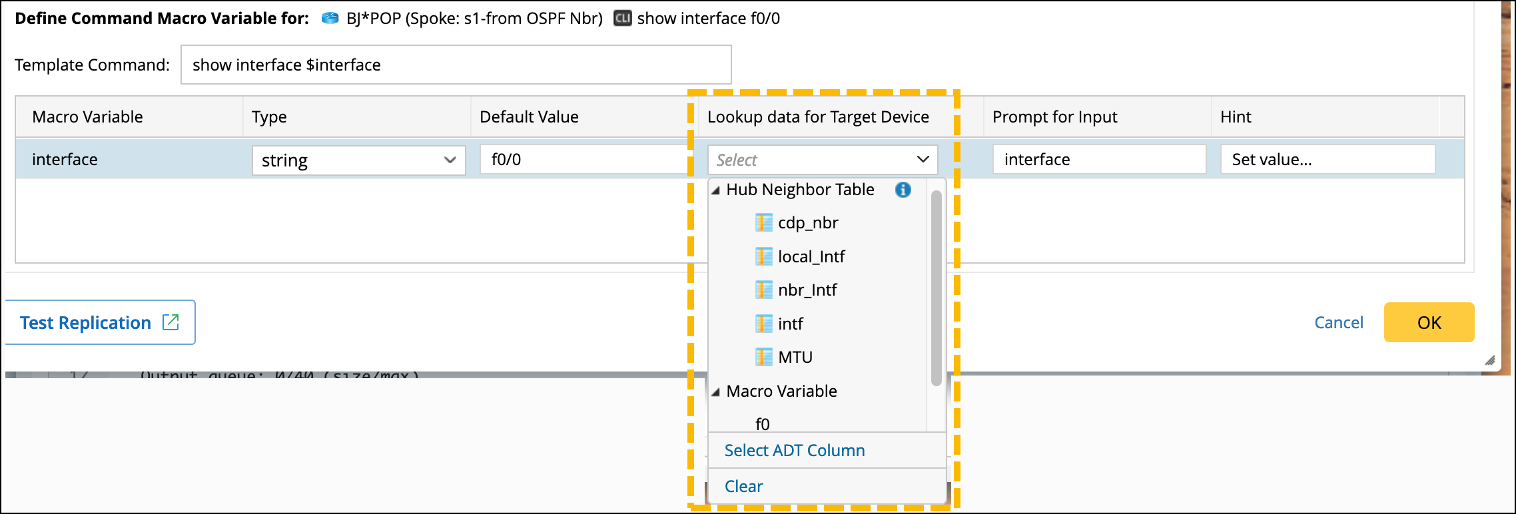Click the Test Replication external link icon
Image resolution: width=1516 pixels, height=514 pixels.
(171, 322)
